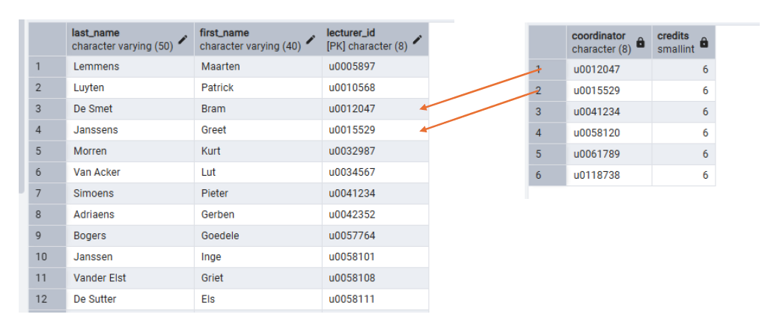Select the lecturer_id primary key column header
This screenshot has height=335, width=762.
pos(367,40)
